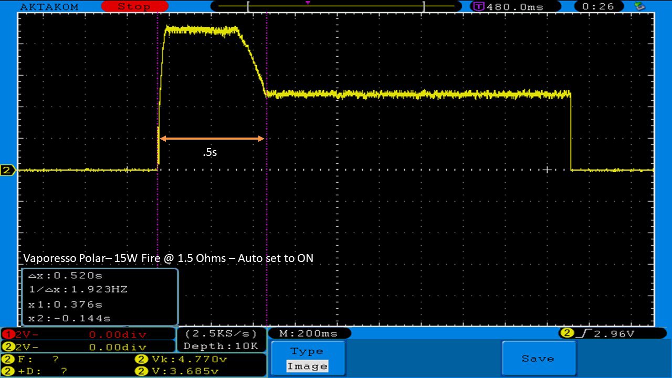Select the left vertical time cursor line

tap(157, 210)
